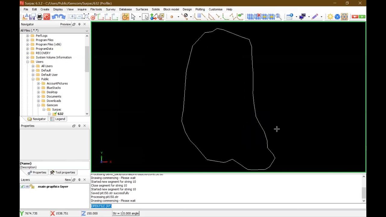
Task: Switch to the Tool properties tab
Action: 62,172
